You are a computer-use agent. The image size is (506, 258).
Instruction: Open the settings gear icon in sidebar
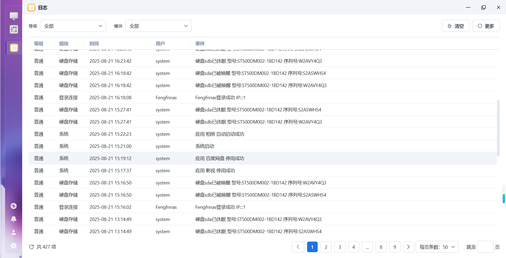tap(13, 246)
